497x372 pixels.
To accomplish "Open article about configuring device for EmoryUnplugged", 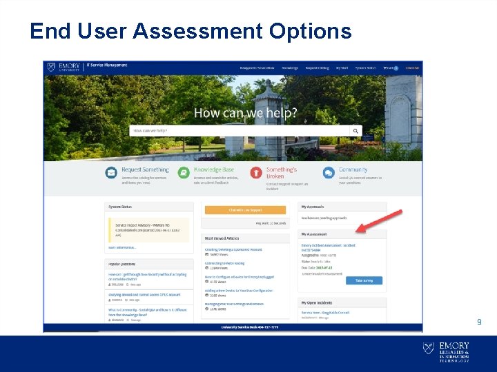I will pyautogui.click(x=240, y=277).
